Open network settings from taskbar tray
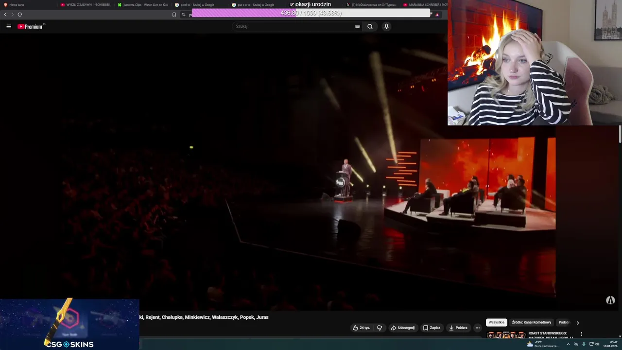 pos(591,344)
